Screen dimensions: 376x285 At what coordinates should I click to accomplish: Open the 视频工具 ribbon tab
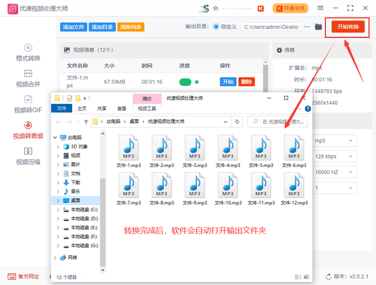[x=147, y=108]
